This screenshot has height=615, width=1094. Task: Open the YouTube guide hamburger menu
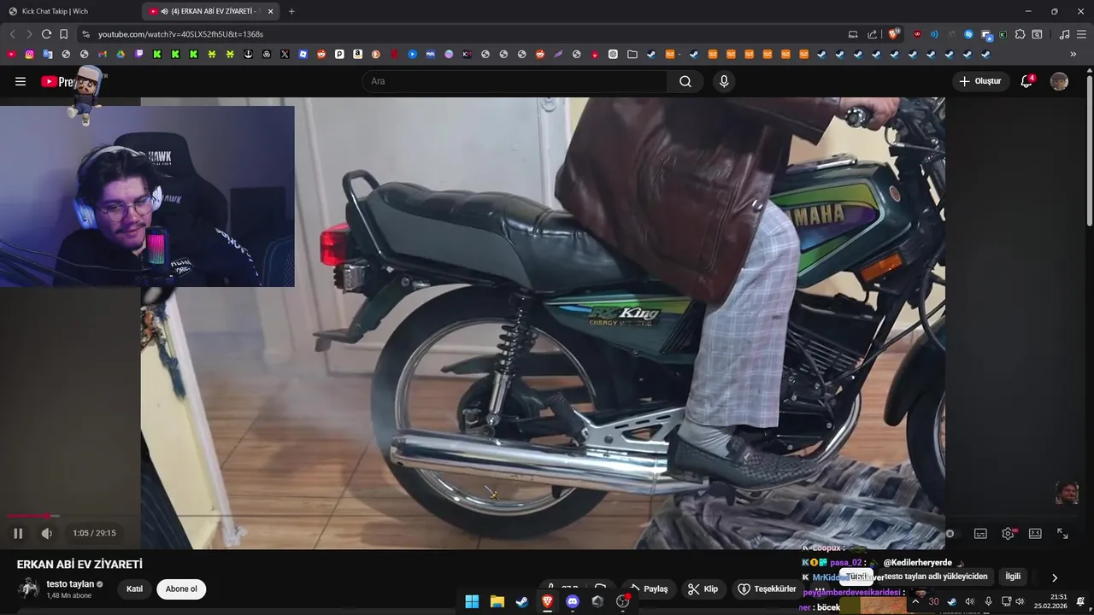tap(21, 81)
